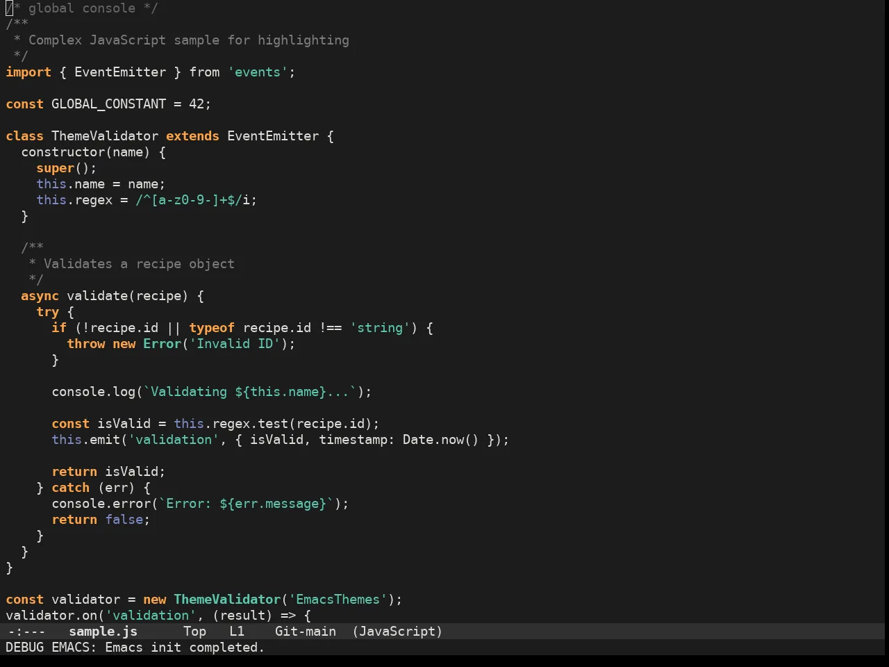Click 'console.error' call
The image size is (889, 667).
point(101,504)
